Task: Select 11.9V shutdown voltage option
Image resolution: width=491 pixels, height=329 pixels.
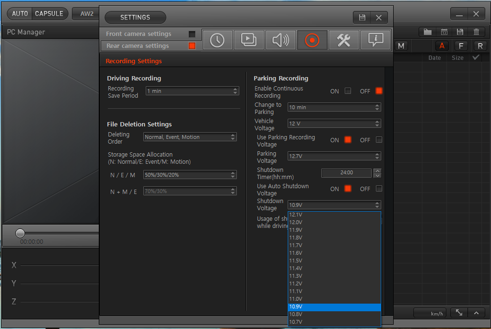Action: coord(334,230)
